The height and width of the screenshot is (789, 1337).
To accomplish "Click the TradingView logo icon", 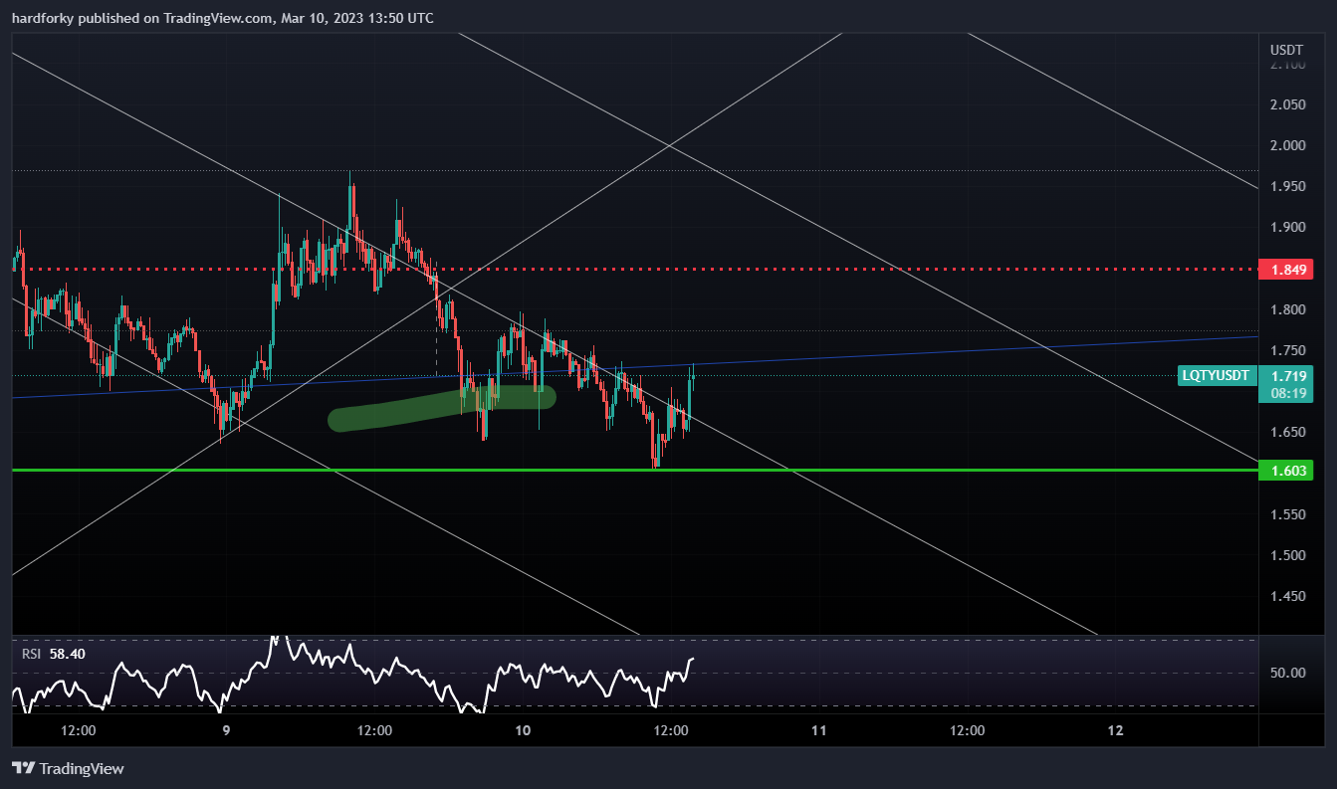I will 23,768.
